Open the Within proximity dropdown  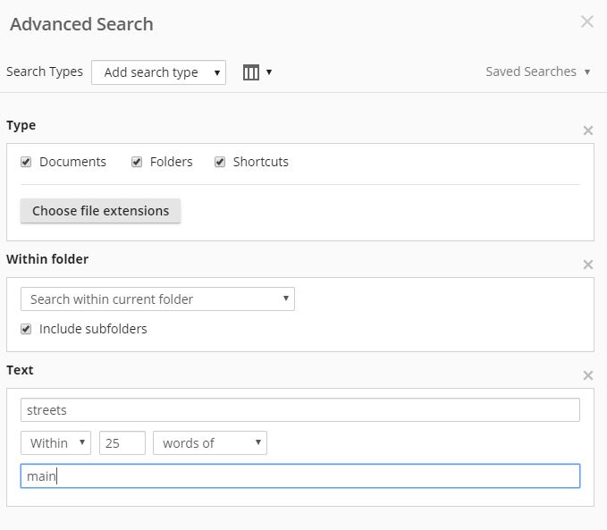point(55,443)
